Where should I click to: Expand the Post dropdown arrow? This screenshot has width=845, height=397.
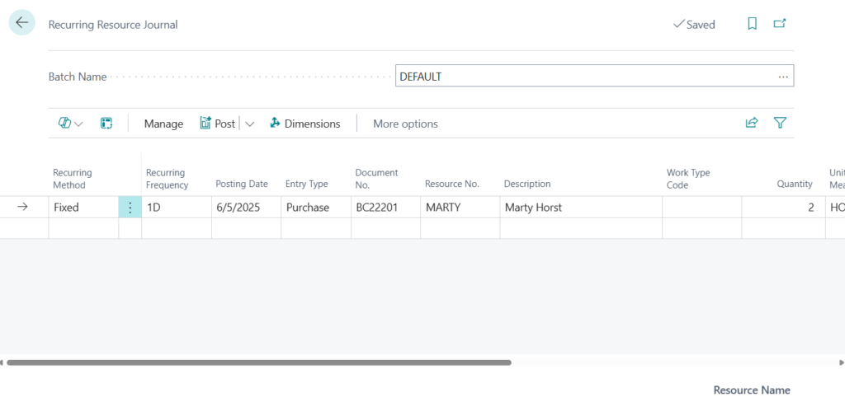[250, 124]
